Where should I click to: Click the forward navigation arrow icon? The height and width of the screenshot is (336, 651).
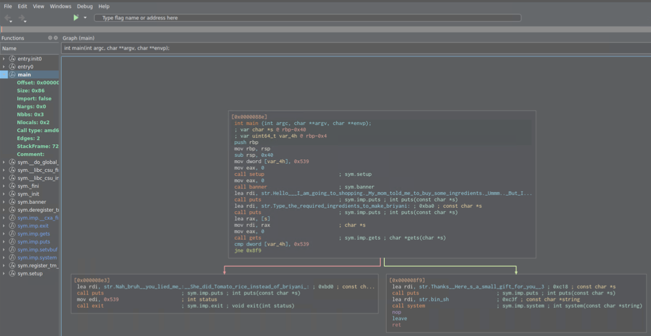pyautogui.click(x=22, y=18)
